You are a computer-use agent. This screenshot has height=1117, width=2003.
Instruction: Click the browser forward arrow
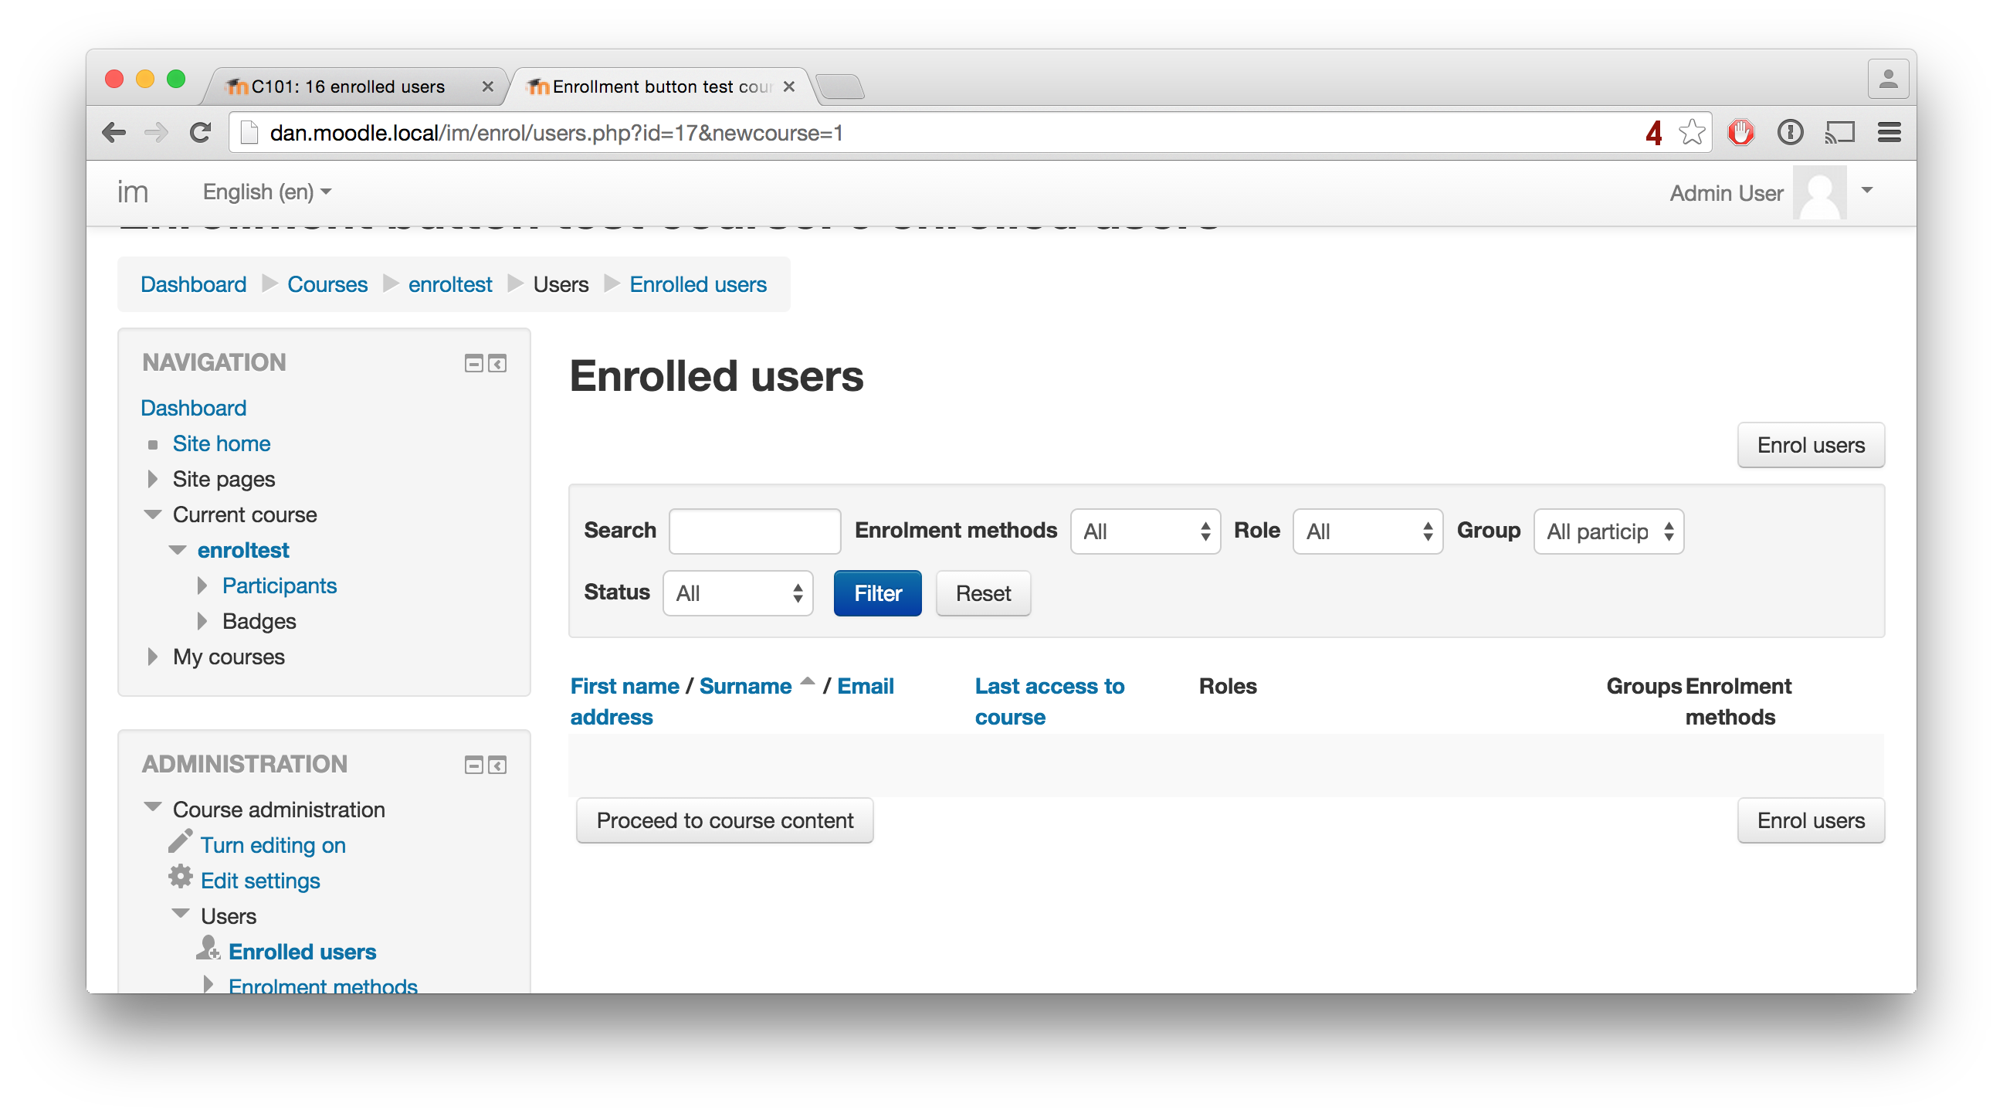(156, 133)
